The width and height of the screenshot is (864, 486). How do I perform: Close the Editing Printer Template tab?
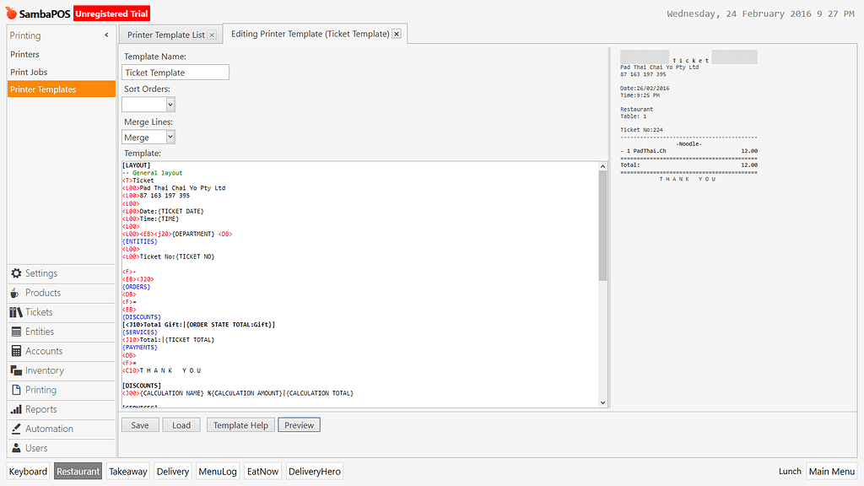(x=397, y=35)
